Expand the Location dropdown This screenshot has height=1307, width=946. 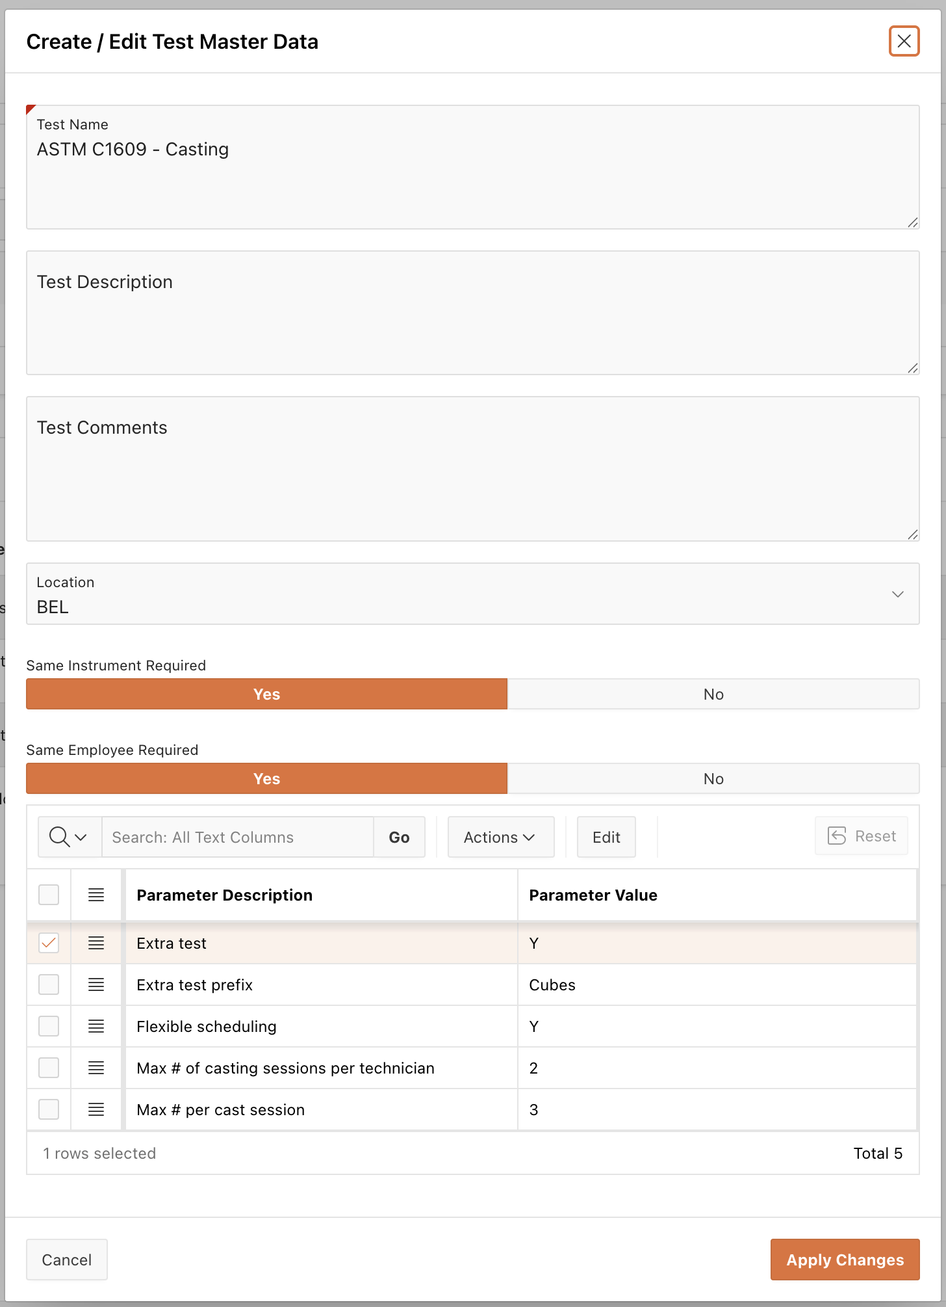(897, 594)
